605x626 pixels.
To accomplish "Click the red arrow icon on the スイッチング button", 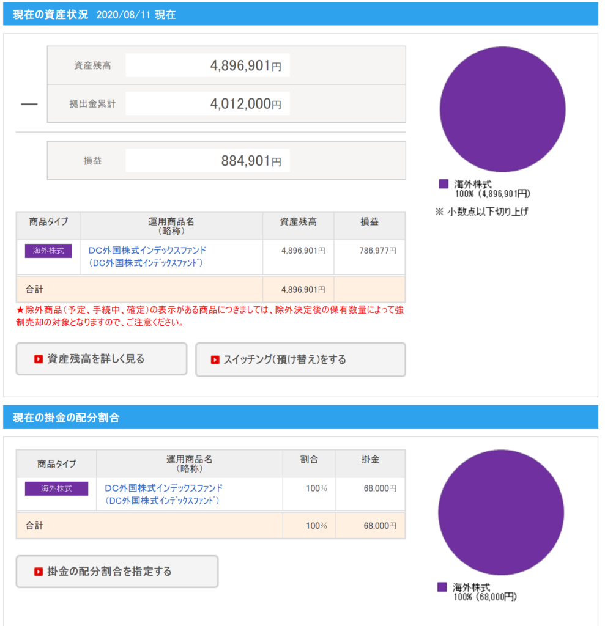I will [215, 360].
